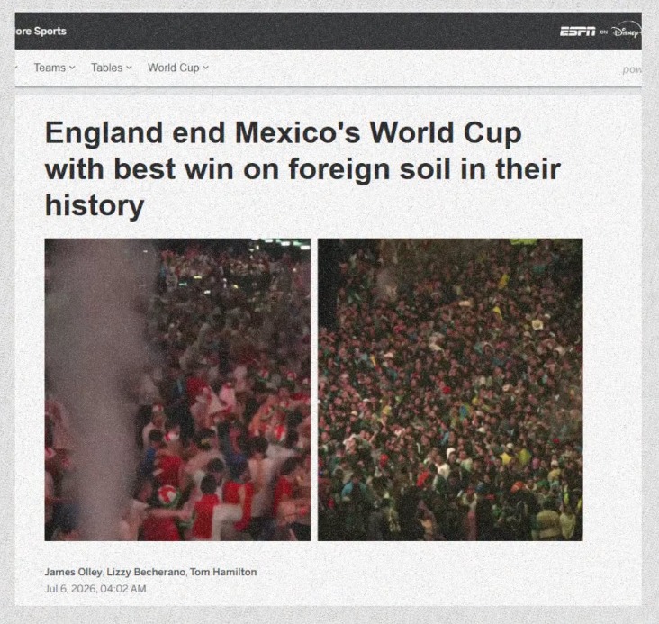
Task: Open author Tom Hamilton's profile
Action: [223, 572]
